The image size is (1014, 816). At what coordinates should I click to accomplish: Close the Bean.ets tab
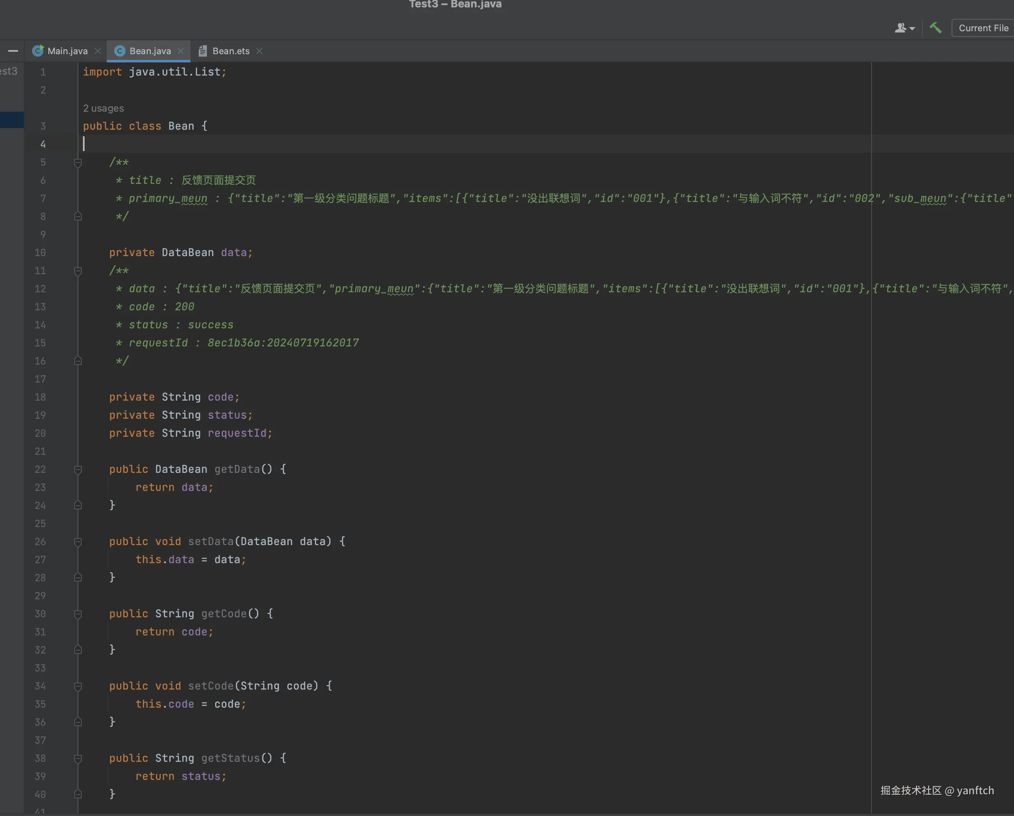(259, 51)
